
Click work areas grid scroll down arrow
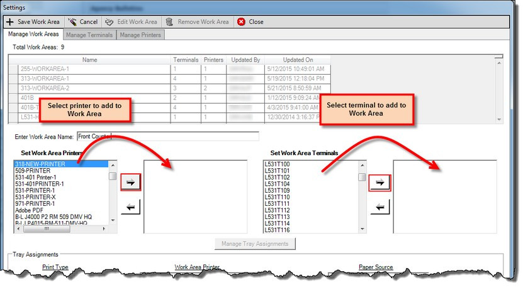tap(499, 119)
